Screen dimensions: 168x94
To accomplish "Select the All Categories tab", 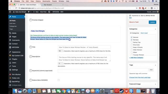I will tap(134, 33).
